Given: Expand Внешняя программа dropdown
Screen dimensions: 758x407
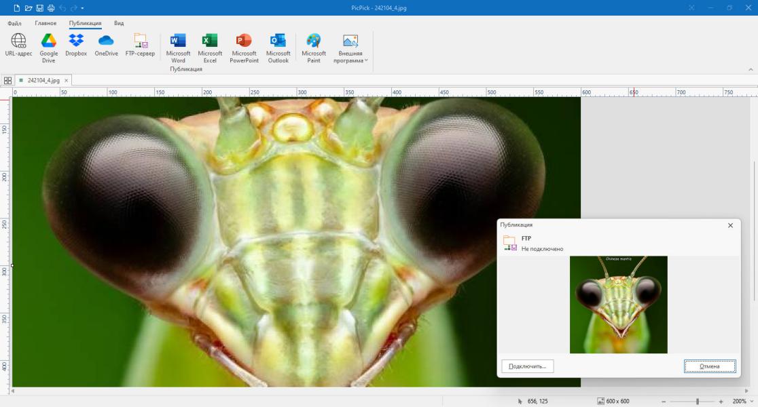Looking at the screenshot, I should [350, 48].
